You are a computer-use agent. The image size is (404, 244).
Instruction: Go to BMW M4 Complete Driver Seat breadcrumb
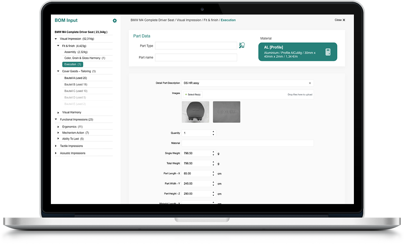pos(152,20)
